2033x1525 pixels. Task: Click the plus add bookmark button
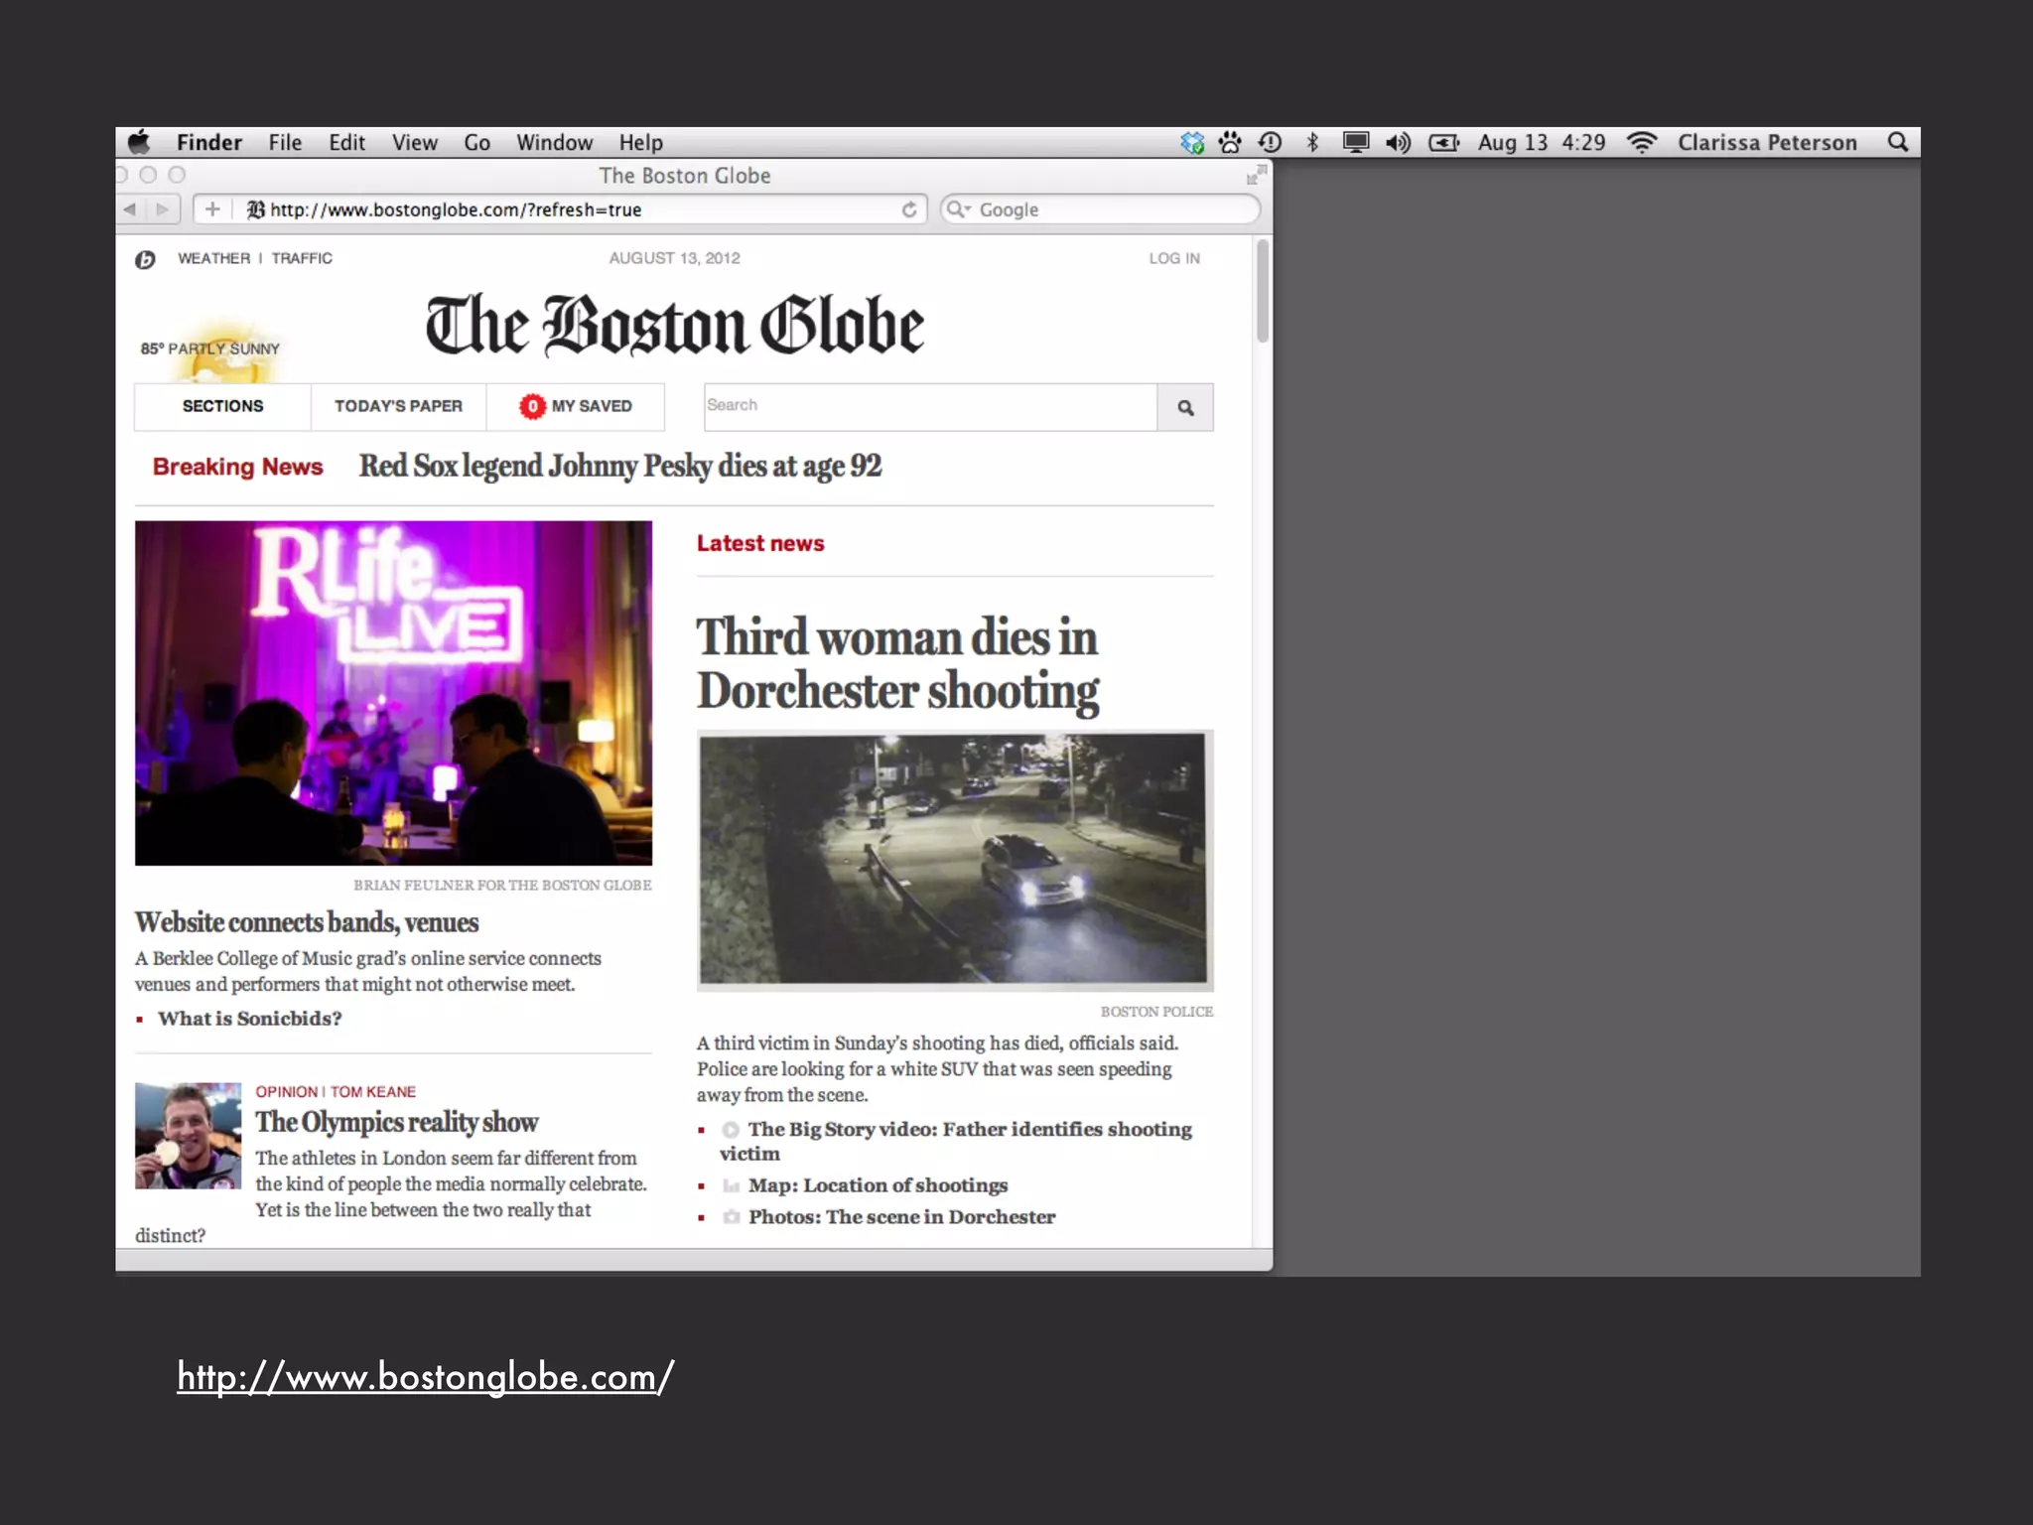[211, 209]
